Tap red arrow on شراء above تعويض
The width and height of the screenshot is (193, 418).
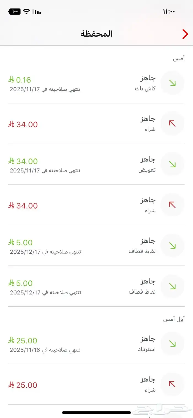coord(173,124)
